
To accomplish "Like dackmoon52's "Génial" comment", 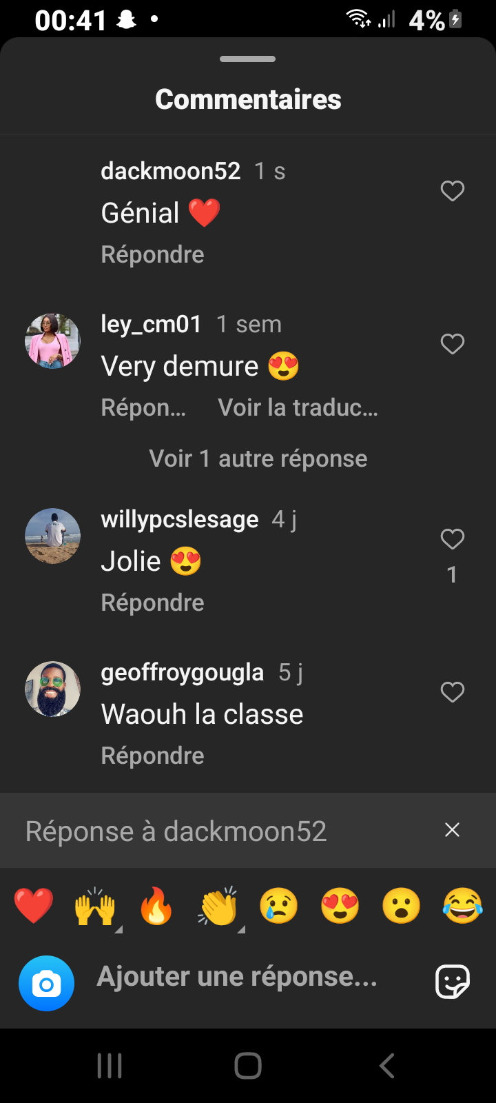I will (x=453, y=191).
